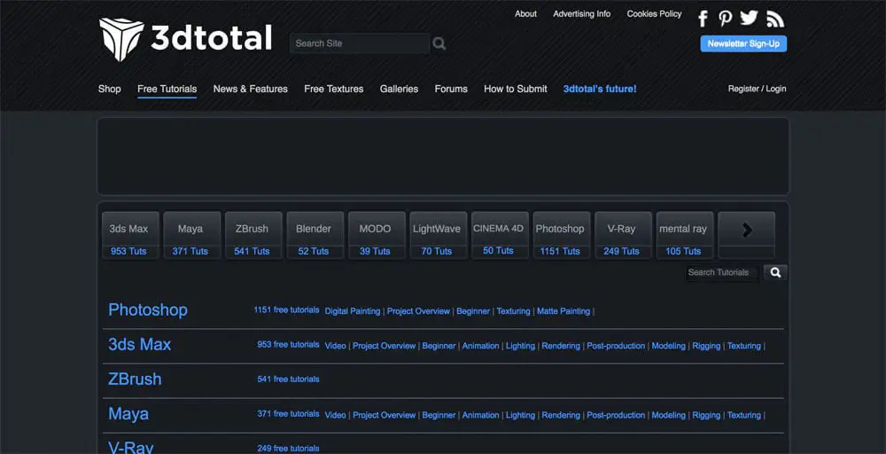The image size is (886, 454).
Task: Select the mental ray 105 Tuts tile
Action: point(685,235)
